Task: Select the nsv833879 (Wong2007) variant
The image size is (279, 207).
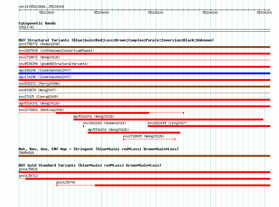Action: click(38, 90)
